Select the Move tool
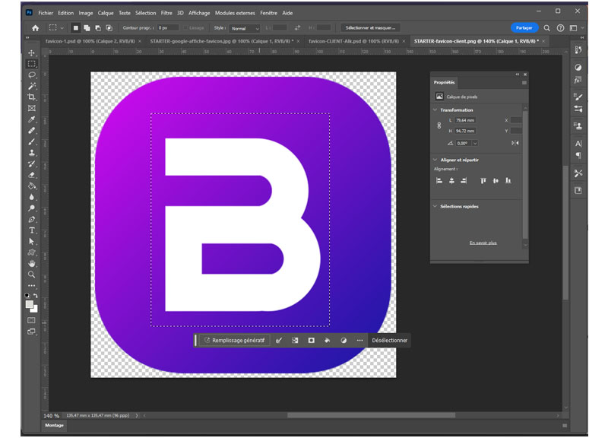The image size is (608, 438). tap(32, 52)
